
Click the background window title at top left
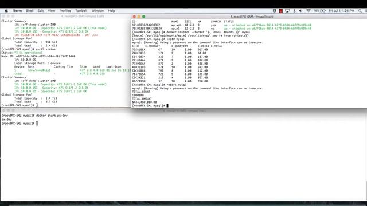point(83,17)
